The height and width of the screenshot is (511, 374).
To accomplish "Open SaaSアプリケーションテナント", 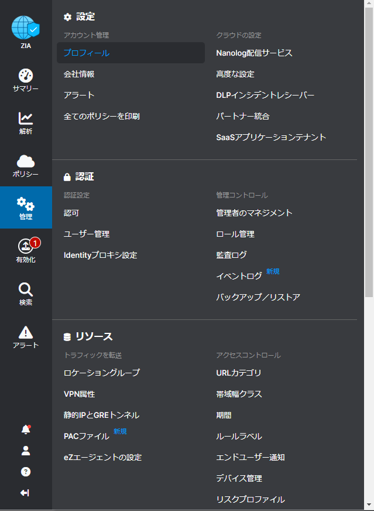I will pos(271,137).
